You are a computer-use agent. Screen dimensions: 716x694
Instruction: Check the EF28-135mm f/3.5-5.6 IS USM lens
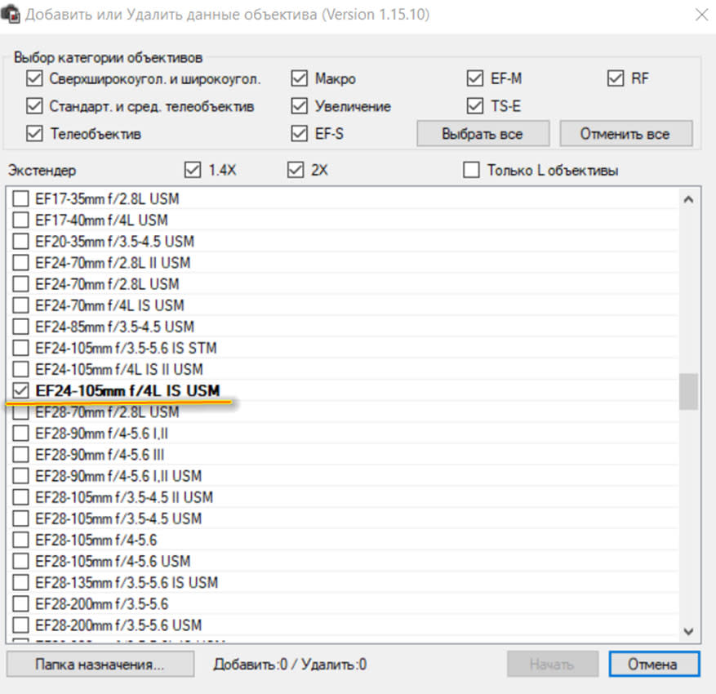[20, 582]
